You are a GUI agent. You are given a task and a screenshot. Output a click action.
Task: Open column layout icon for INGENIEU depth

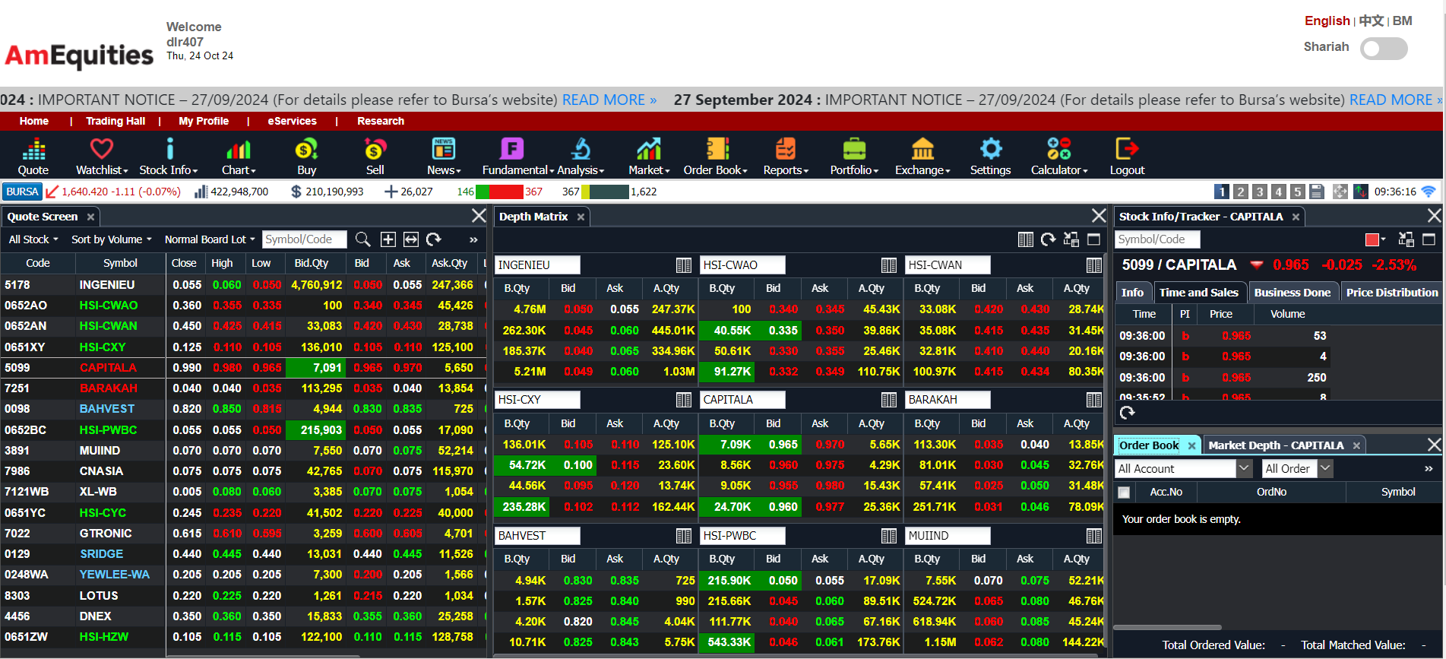tap(684, 265)
